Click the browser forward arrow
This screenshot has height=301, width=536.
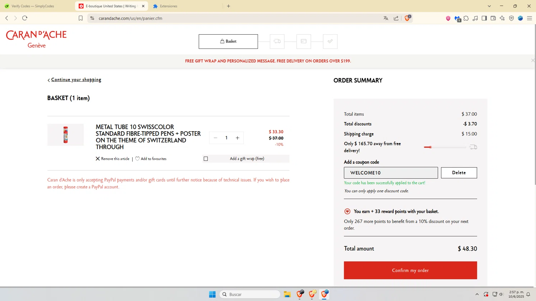(15, 18)
